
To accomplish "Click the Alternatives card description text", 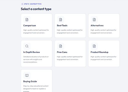I will [103, 31].
